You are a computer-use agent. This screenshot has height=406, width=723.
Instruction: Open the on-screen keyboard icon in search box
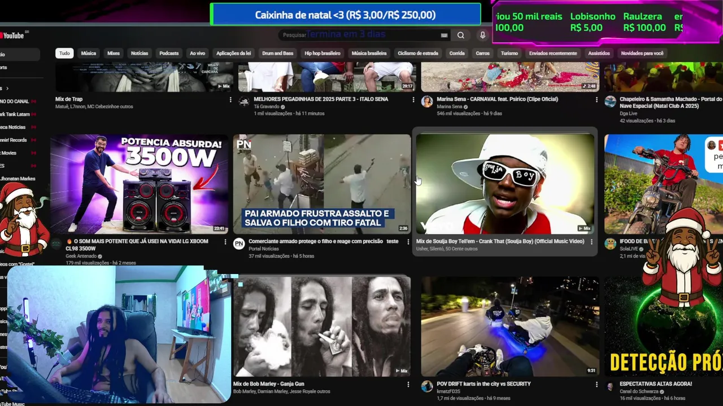[444, 35]
